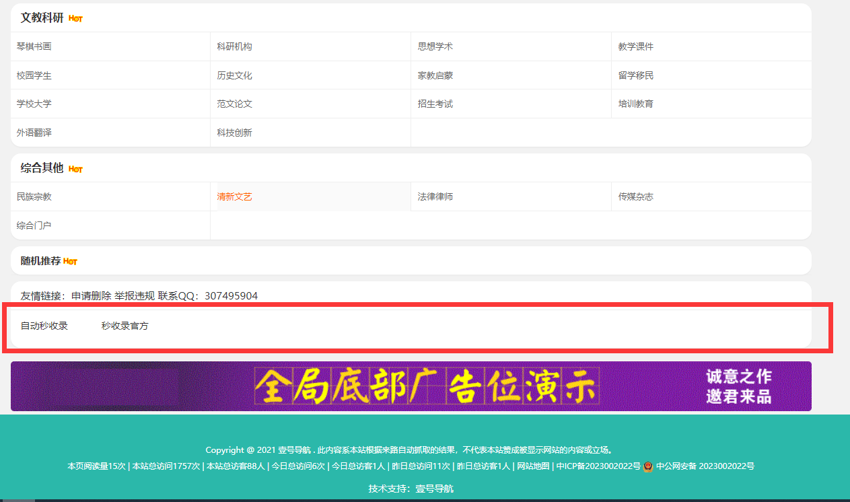850x502 pixels.
Task: Click the police badge icon in footer
Action: 648,466
